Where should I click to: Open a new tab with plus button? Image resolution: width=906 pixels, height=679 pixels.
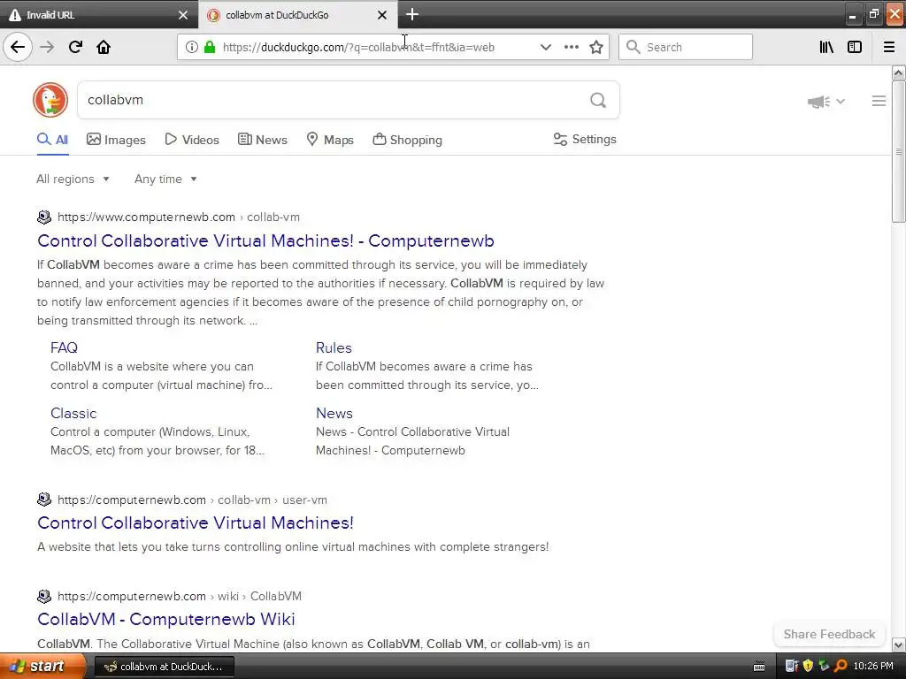(x=412, y=14)
